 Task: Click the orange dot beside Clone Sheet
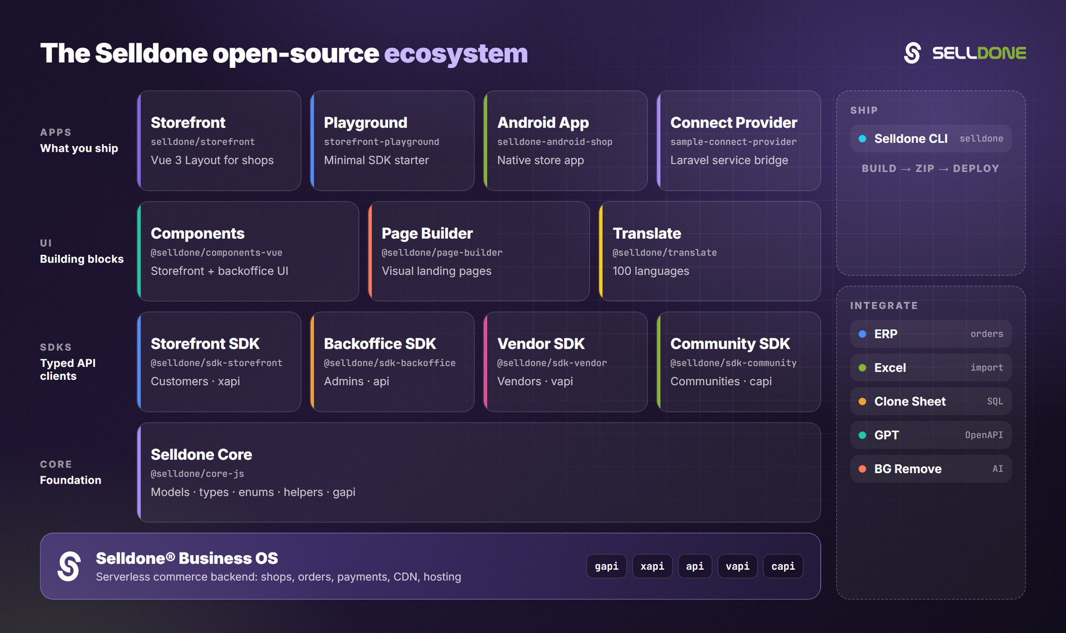862,401
